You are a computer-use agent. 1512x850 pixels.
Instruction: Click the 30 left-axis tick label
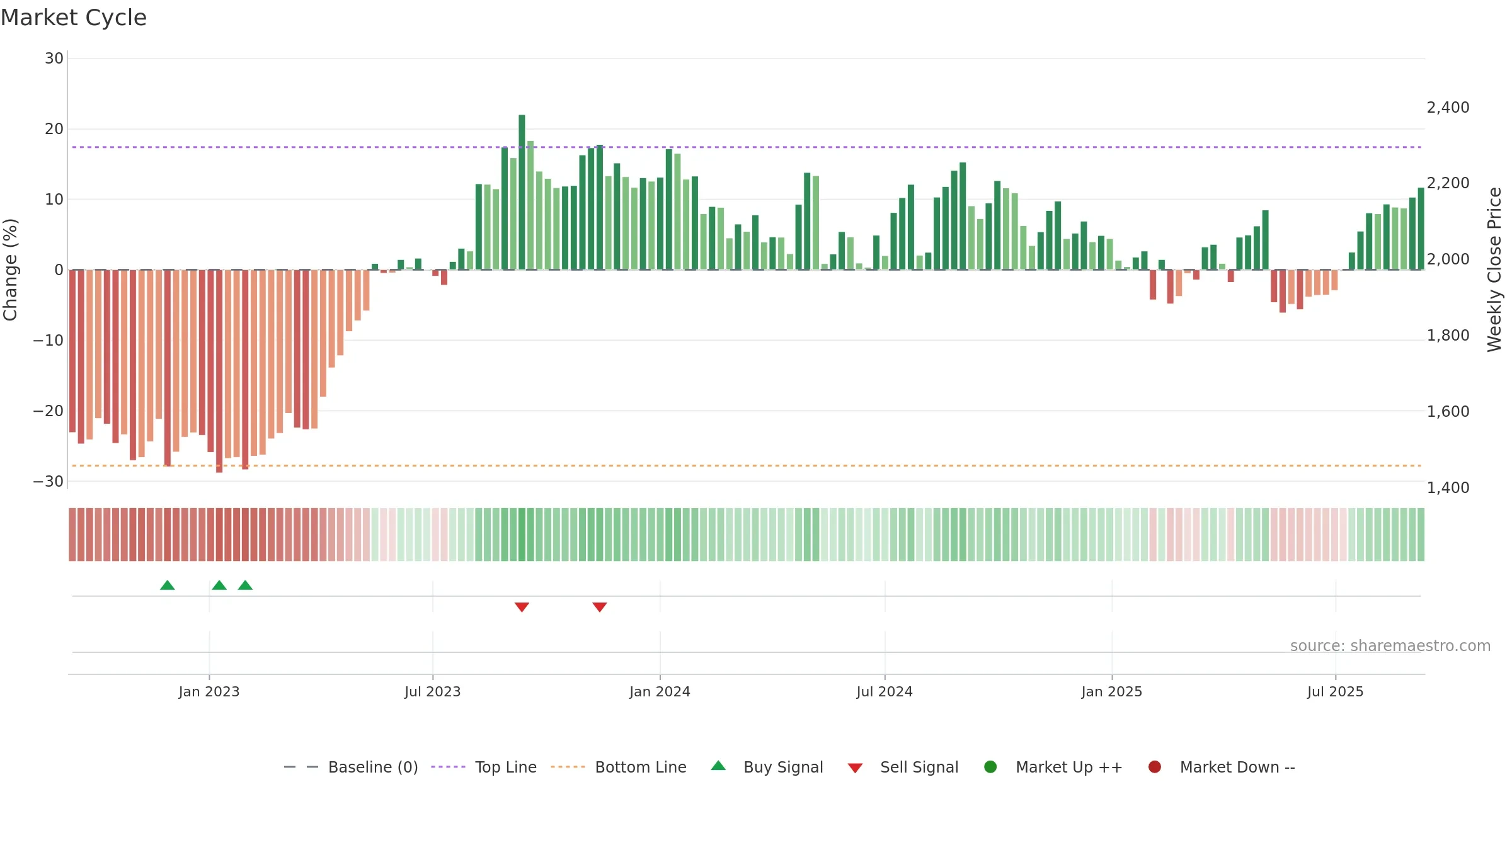click(54, 59)
